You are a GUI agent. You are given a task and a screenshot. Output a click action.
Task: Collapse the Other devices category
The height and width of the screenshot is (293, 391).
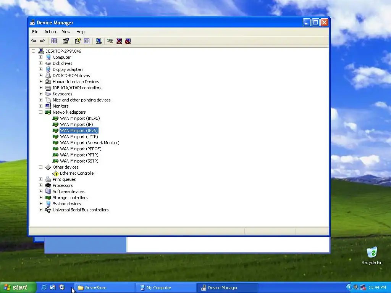(x=40, y=167)
